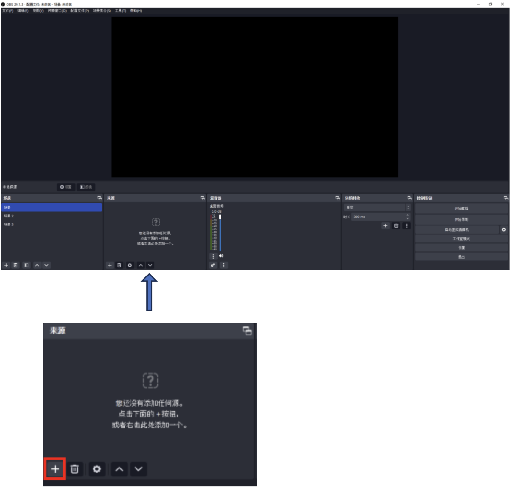Open the transition properties three-dot menu

point(407,226)
